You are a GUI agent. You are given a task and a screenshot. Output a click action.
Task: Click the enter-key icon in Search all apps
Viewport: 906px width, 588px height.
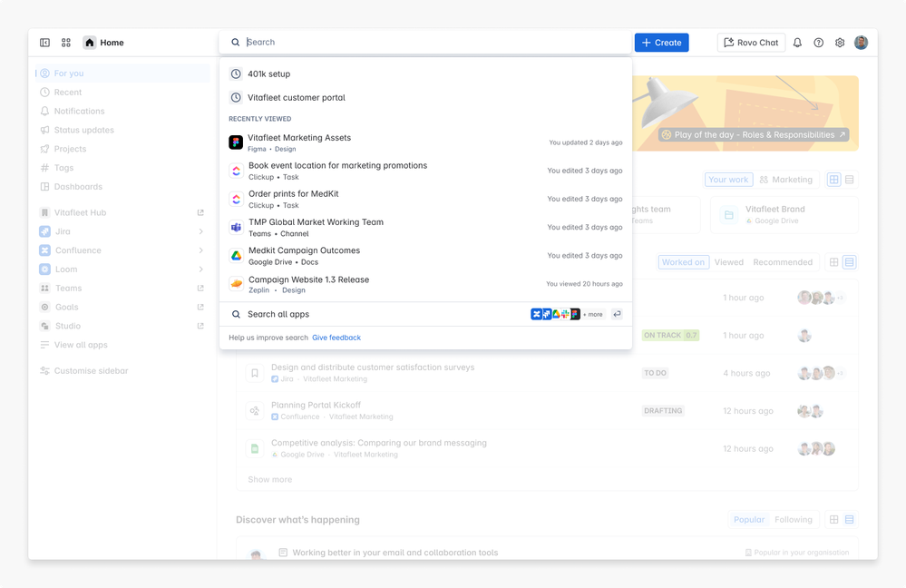point(617,314)
